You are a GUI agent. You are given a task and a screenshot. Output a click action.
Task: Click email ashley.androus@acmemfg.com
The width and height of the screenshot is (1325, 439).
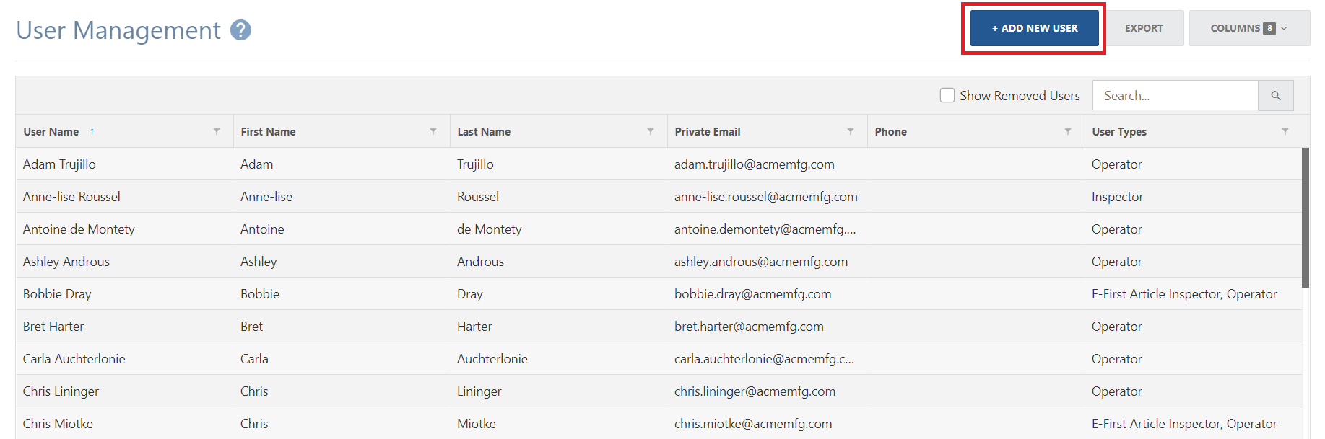click(x=761, y=262)
